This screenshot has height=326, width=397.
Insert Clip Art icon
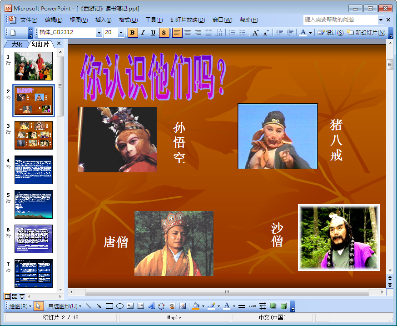point(172,306)
